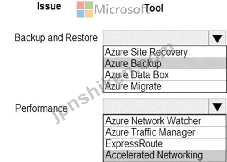Screen dimensions: 227x162
Task: Click the red square of Microsoft logo
Action: (x=80, y=5)
